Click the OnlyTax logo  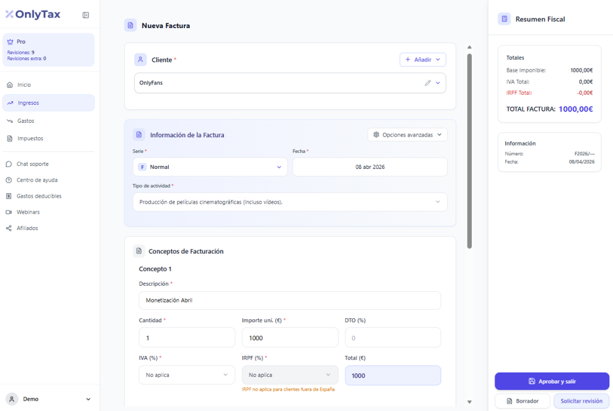point(33,15)
